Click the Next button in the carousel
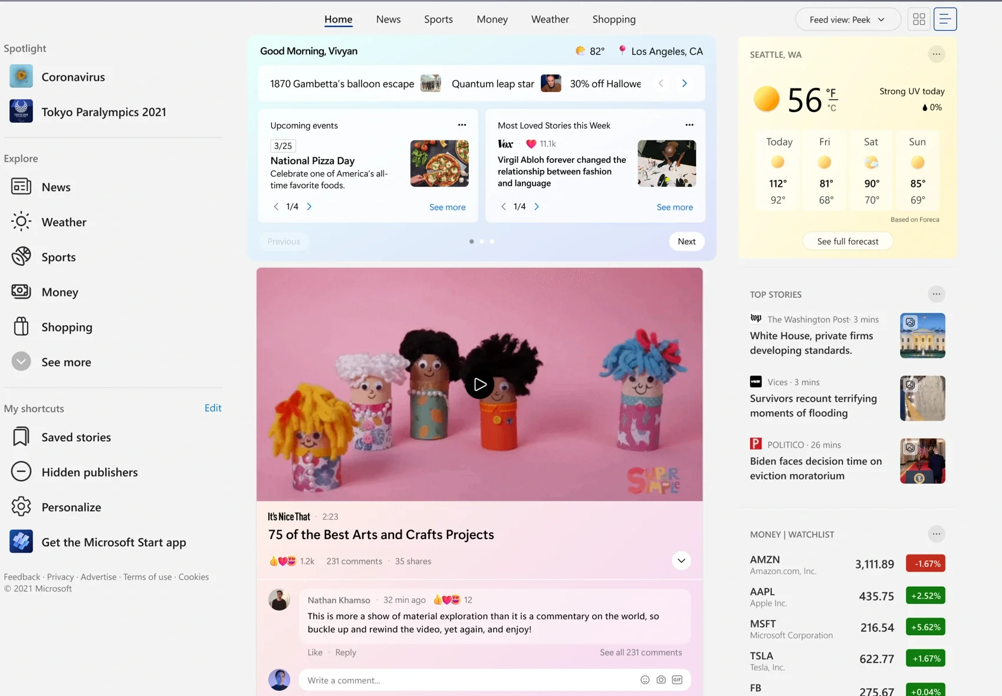Screen dimensions: 1002x696 tap(686, 241)
